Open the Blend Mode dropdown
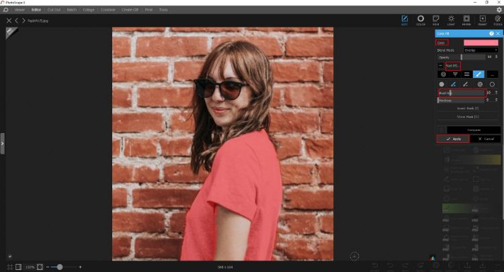 (481, 50)
